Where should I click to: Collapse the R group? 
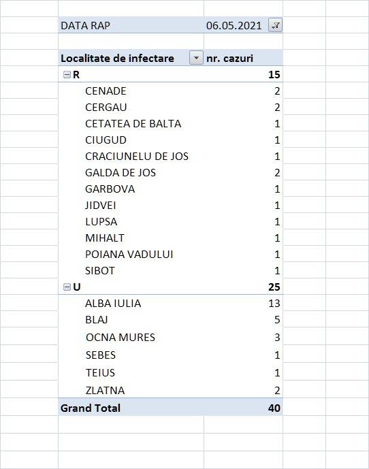click(67, 75)
